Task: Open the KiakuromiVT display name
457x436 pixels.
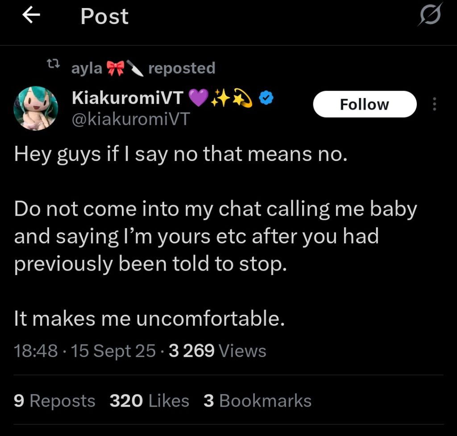Action: point(128,98)
